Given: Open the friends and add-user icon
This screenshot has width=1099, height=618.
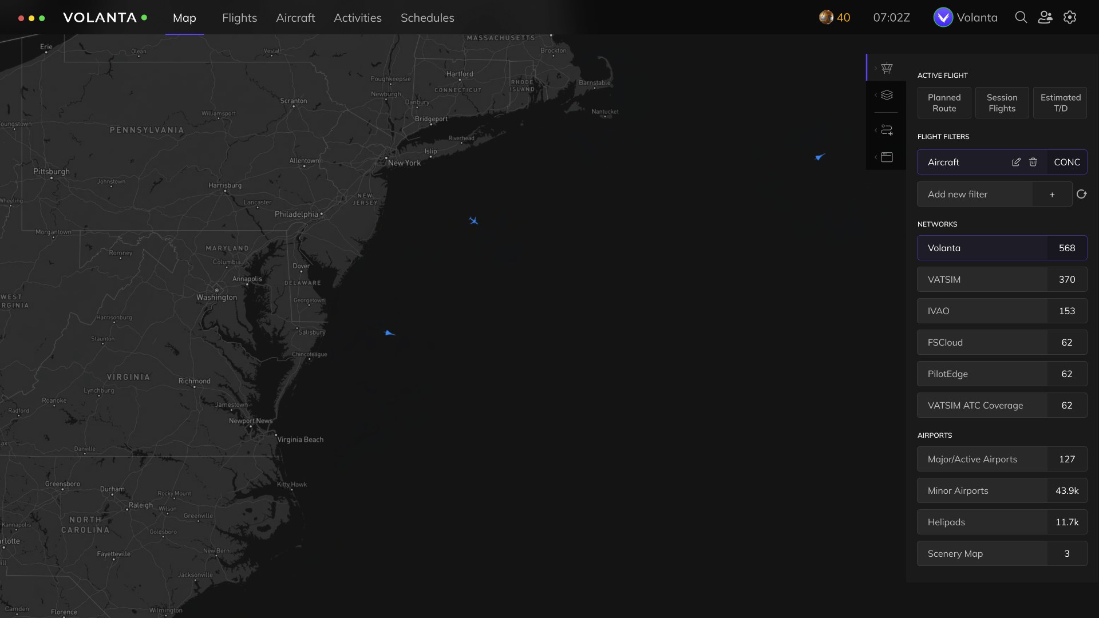Looking at the screenshot, I should [1045, 18].
